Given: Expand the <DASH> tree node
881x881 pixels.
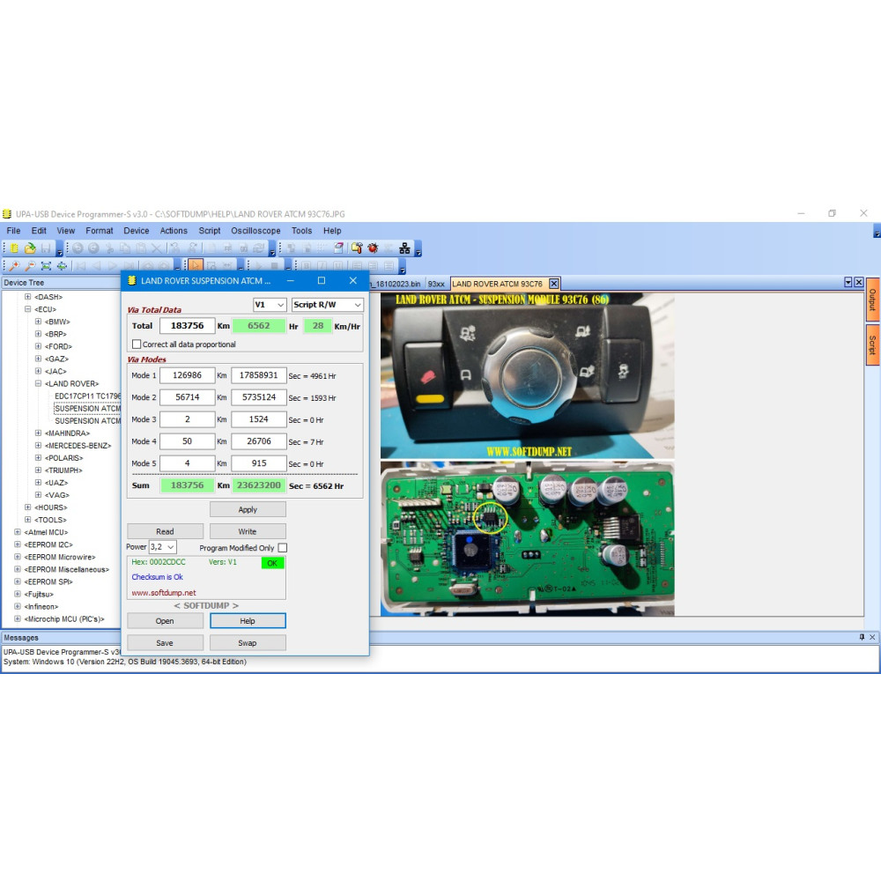Looking at the screenshot, I should pyautogui.click(x=27, y=297).
